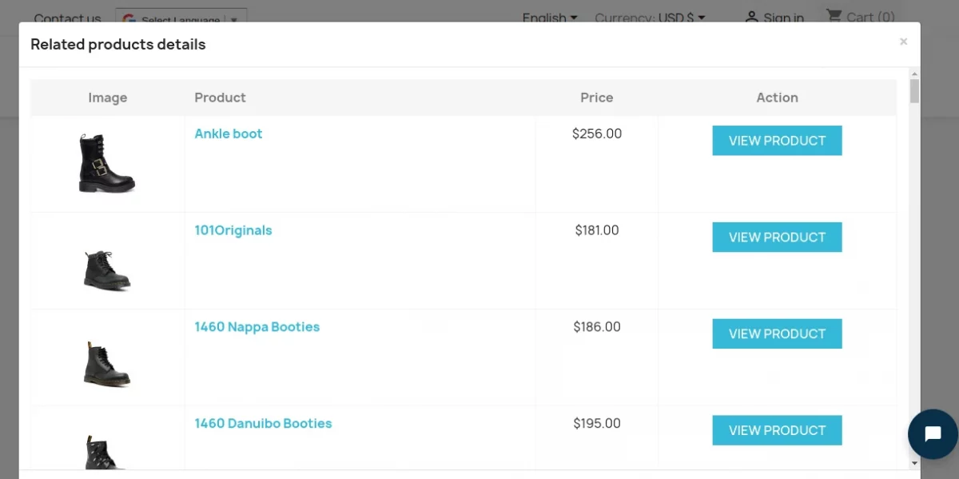Click the 1460 Nappa Booties thumbnail
This screenshot has width=959, height=479.
107,364
